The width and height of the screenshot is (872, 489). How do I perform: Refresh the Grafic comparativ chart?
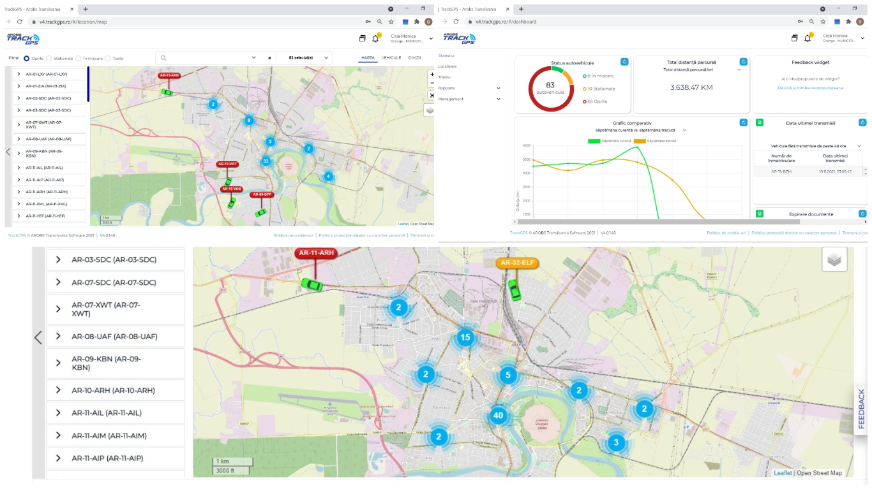[743, 122]
